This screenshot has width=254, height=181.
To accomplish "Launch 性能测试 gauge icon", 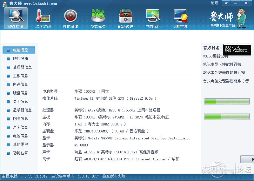I will [70, 18].
